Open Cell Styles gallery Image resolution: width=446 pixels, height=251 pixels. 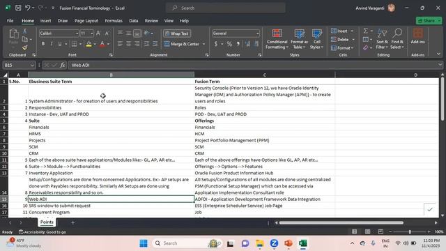click(316, 39)
